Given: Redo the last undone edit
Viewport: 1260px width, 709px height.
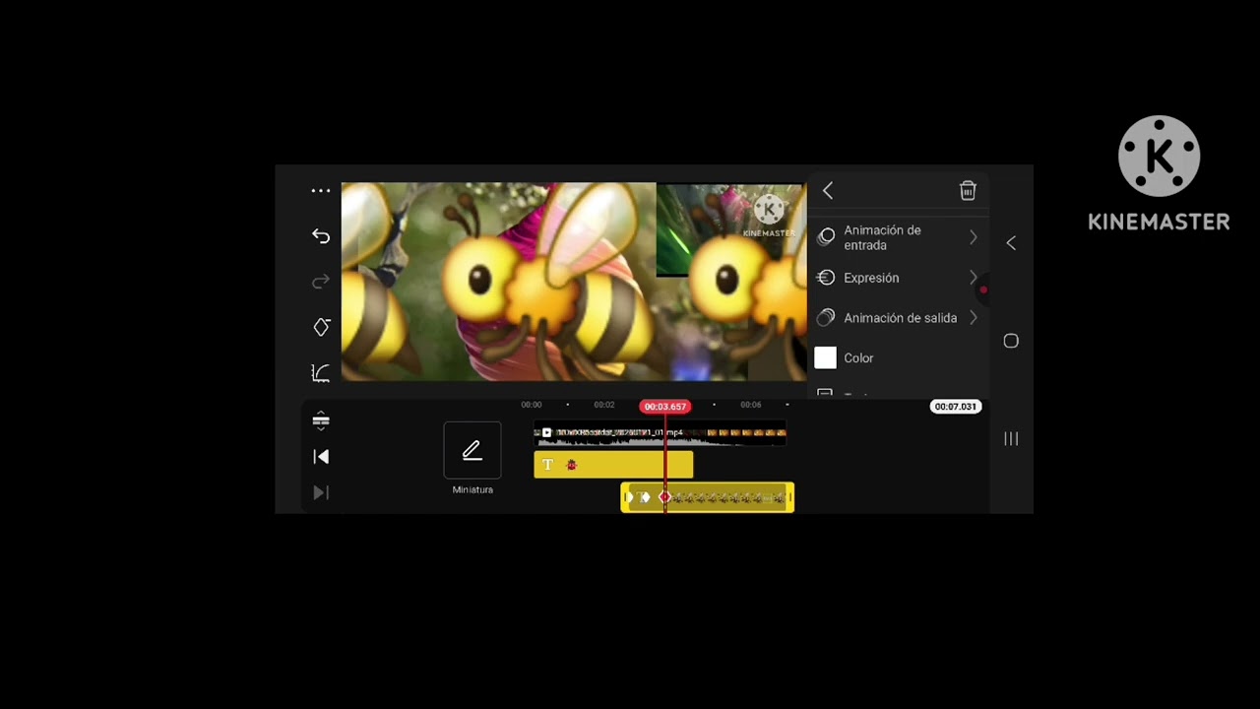Looking at the screenshot, I should [321, 282].
